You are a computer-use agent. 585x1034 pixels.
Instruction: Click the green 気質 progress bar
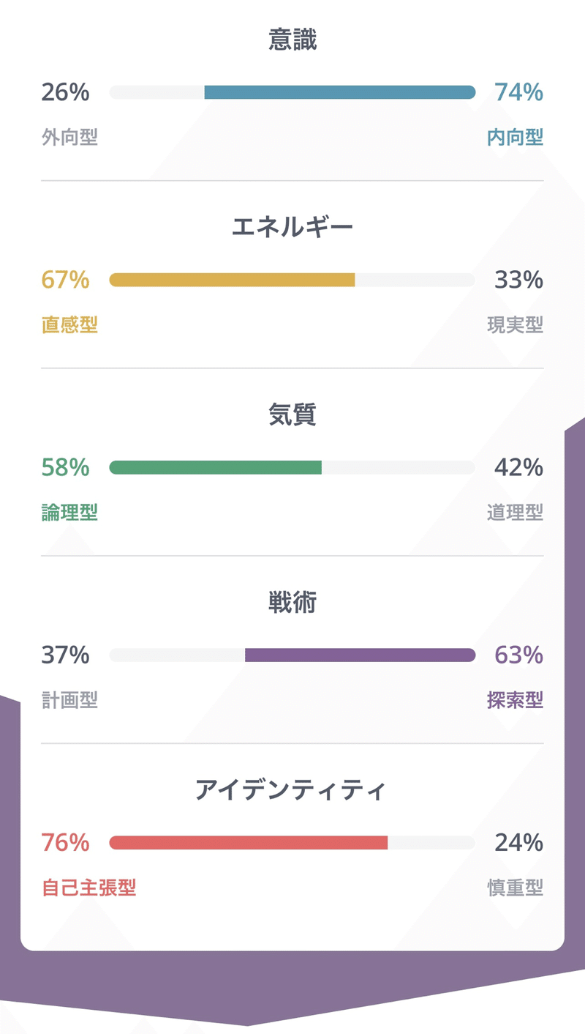click(215, 467)
